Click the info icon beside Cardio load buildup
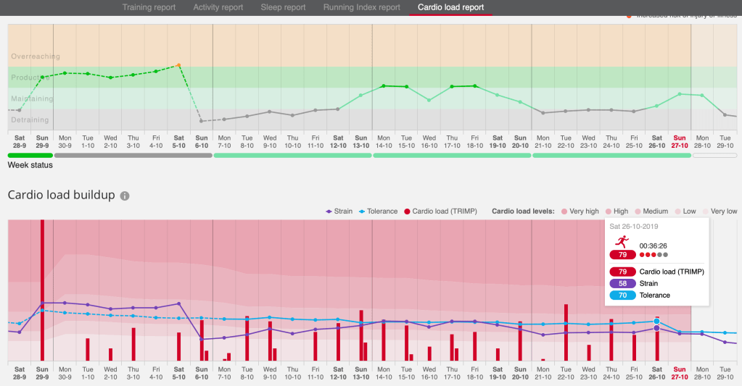Viewport: 742px width, 386px height. tap(125, 196)
